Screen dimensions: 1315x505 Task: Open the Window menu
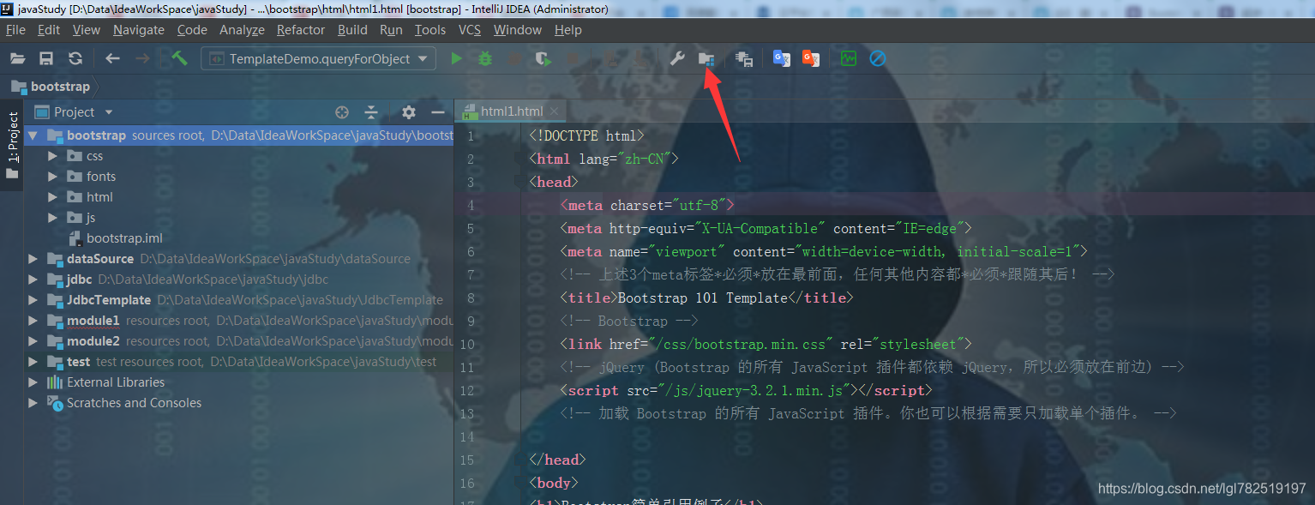tap(518, 30)
